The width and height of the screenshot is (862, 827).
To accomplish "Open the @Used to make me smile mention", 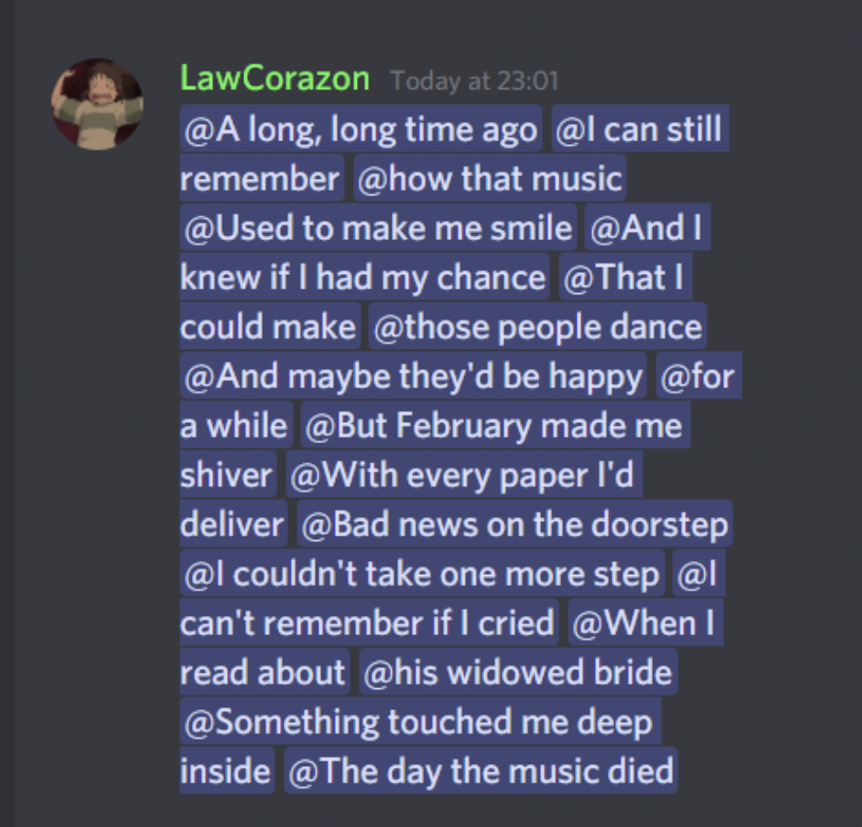I will 379,228.
